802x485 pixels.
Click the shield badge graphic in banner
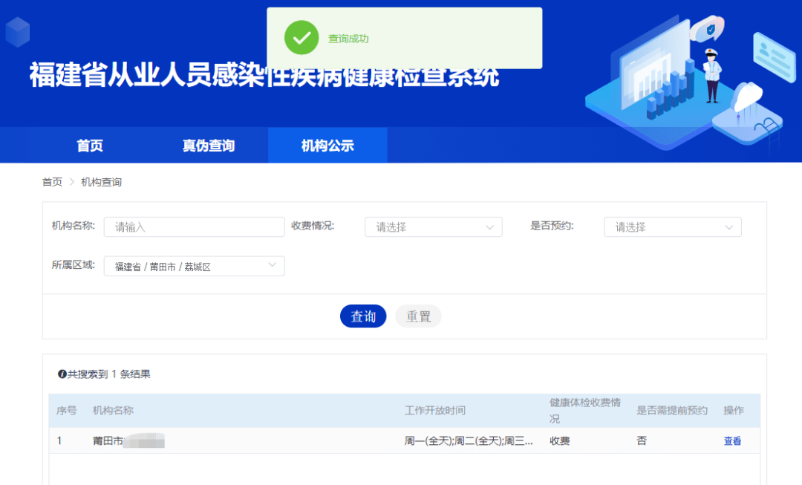708,29
